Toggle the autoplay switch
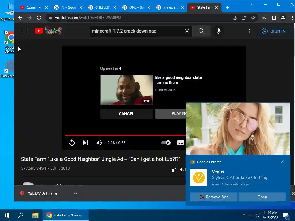 pos(166,143)
